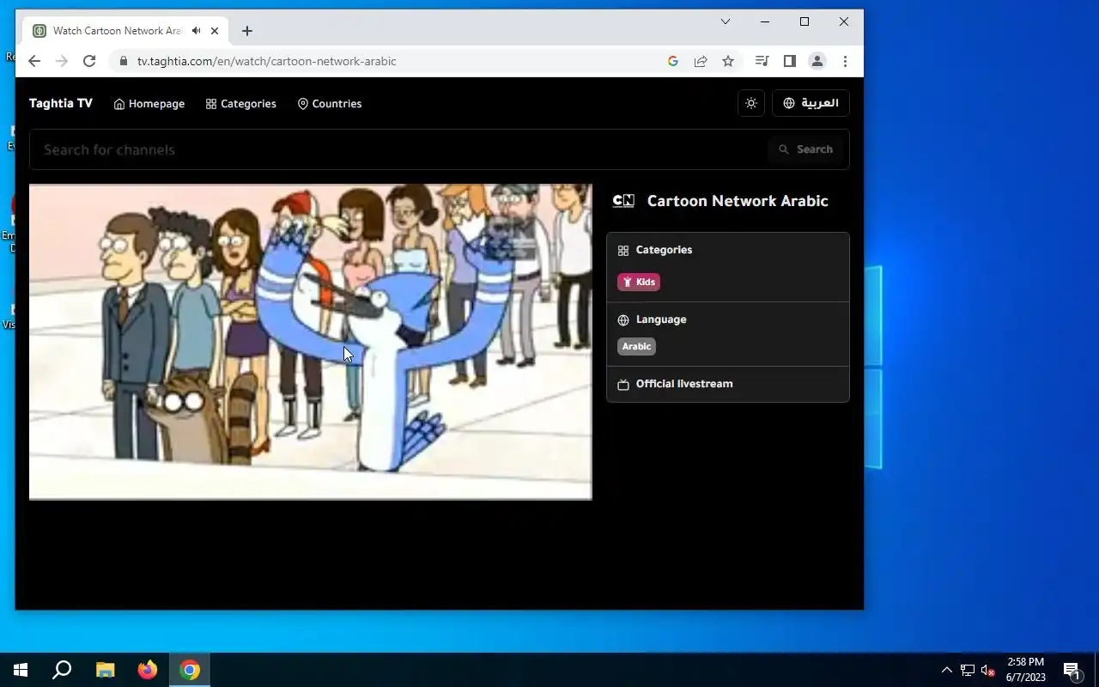Switch language to Arabic button
Viewport: 1099px width, 687px height.
pos(811,103)
